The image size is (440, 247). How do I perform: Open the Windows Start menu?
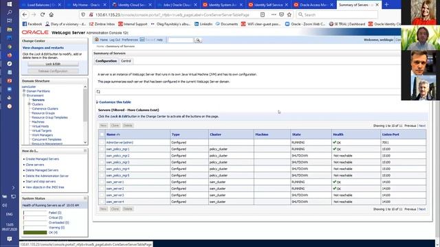coord(9,4)
